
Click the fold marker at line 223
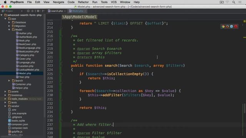click(x=61, y=66)
